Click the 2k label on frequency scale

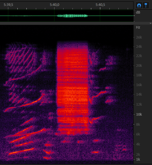click(x=138, y=154)
